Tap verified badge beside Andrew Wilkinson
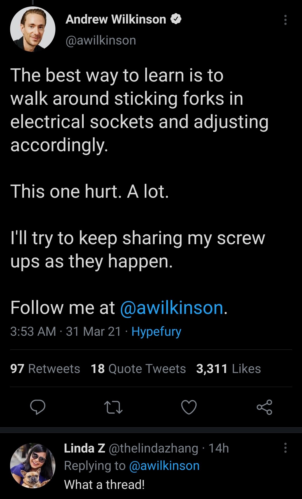 click(x=176, y=19)
